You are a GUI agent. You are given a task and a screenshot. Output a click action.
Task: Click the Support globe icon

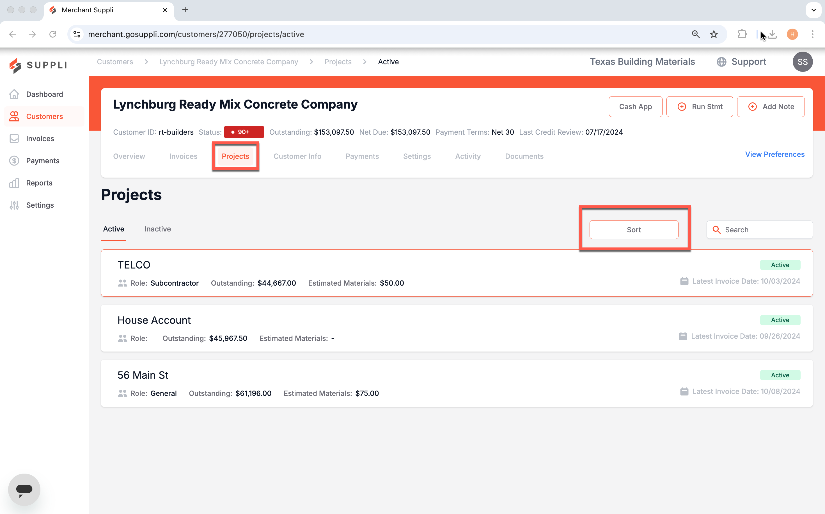click(722, 62)
